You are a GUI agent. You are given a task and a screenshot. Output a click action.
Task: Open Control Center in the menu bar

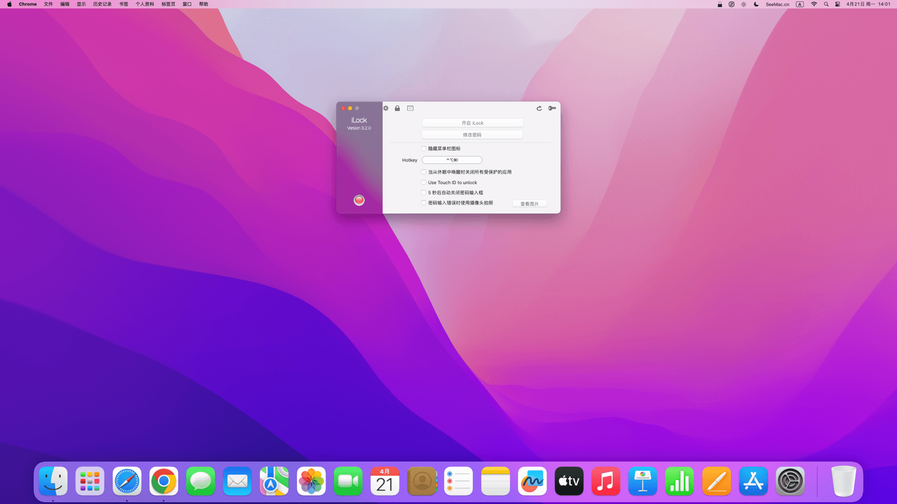pyautogui.click(x=838, y=4)
